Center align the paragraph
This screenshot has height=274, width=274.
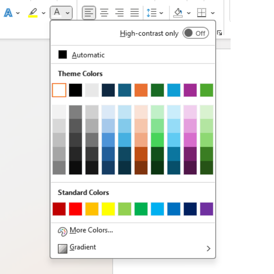(x=104, y=13)
